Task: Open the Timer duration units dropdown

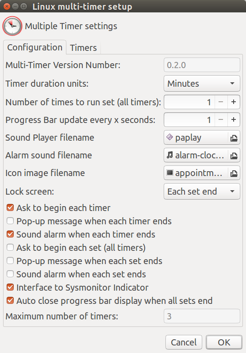Action: (x=202, y=84)
